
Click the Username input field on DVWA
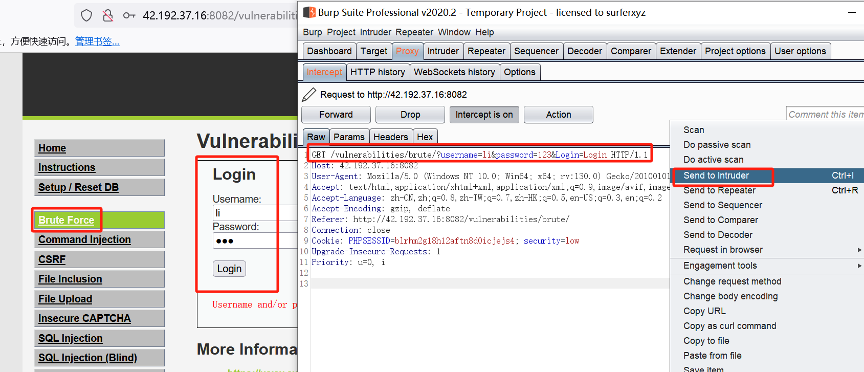(x=255, y=213)
